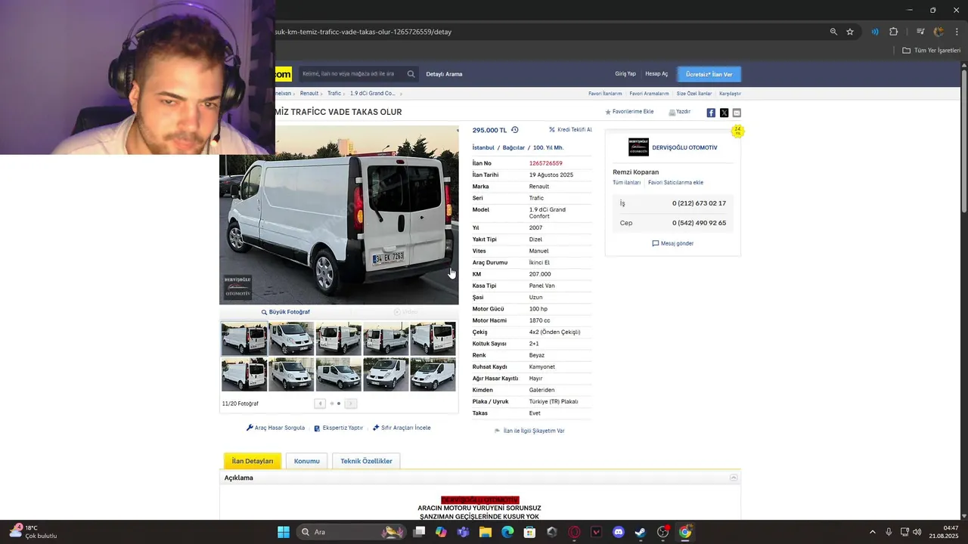The width and height of the screenshot is (968, 544).
Task: Click the Dervişoğlu Otomotiv store logo
Action: pos(638,147)
